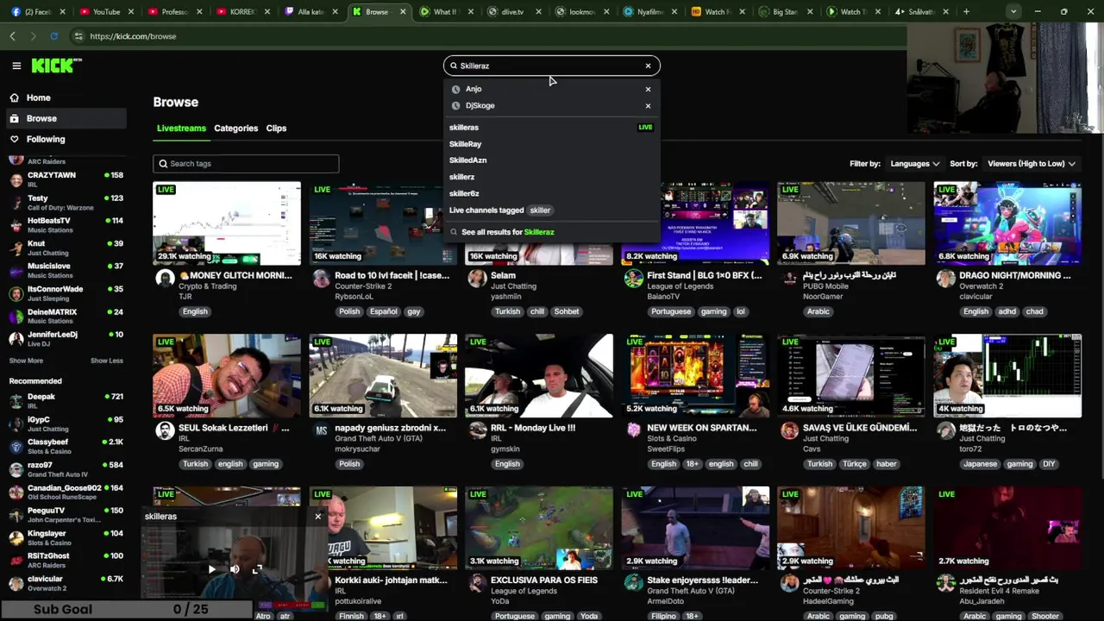Open Canadian_Goose902 recommended channel
This screenshot has height=621, width=1104.
pyautogui.click(x=66, y=492)
